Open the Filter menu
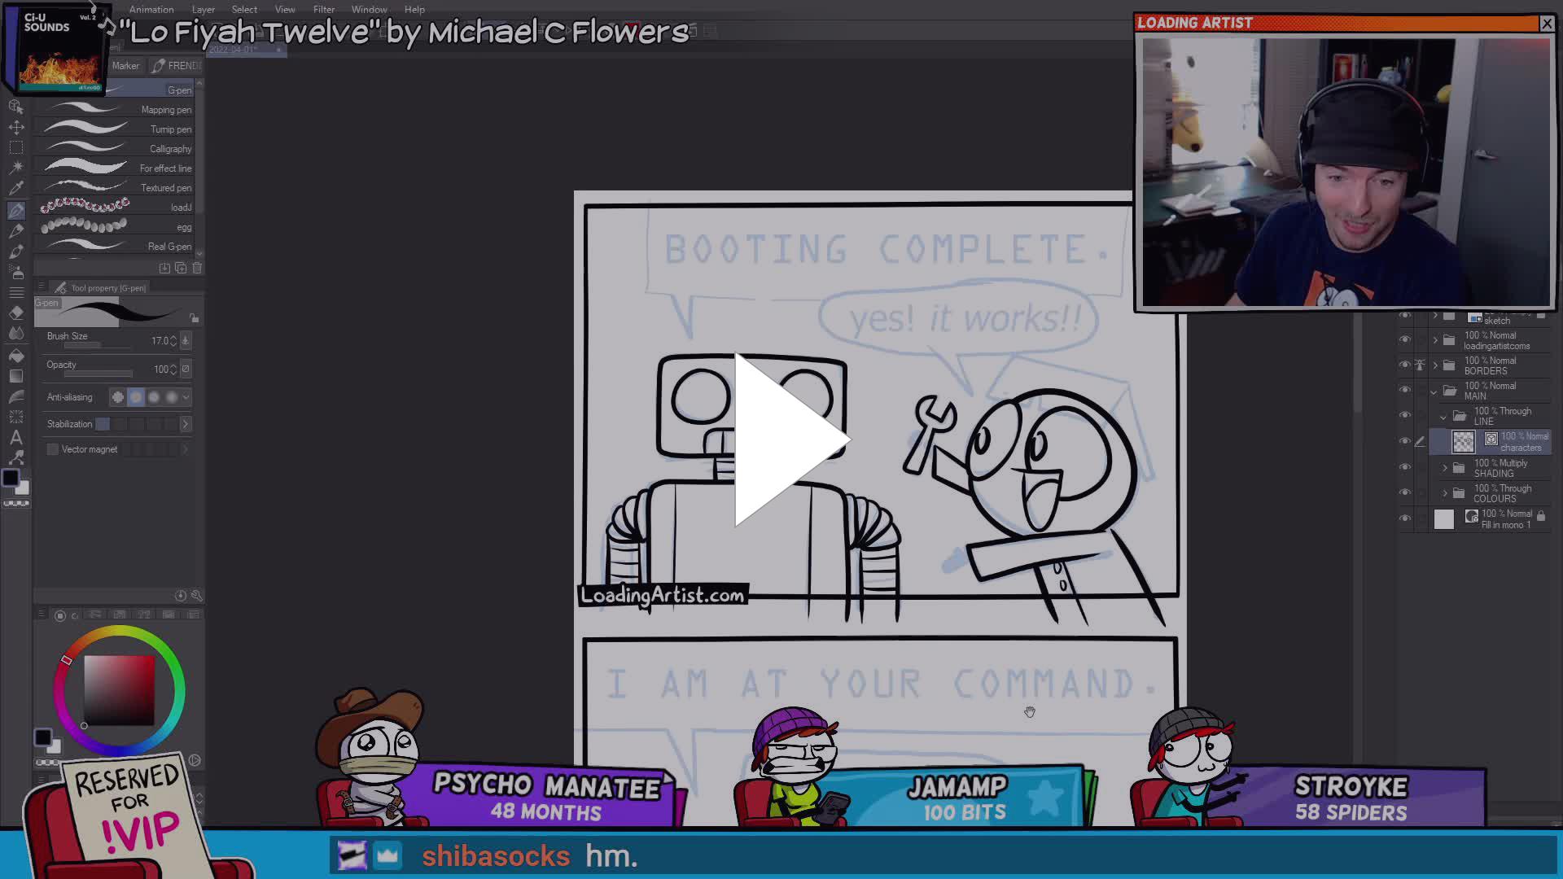This screenshot has height=879, width=1563. pos(324,9)
